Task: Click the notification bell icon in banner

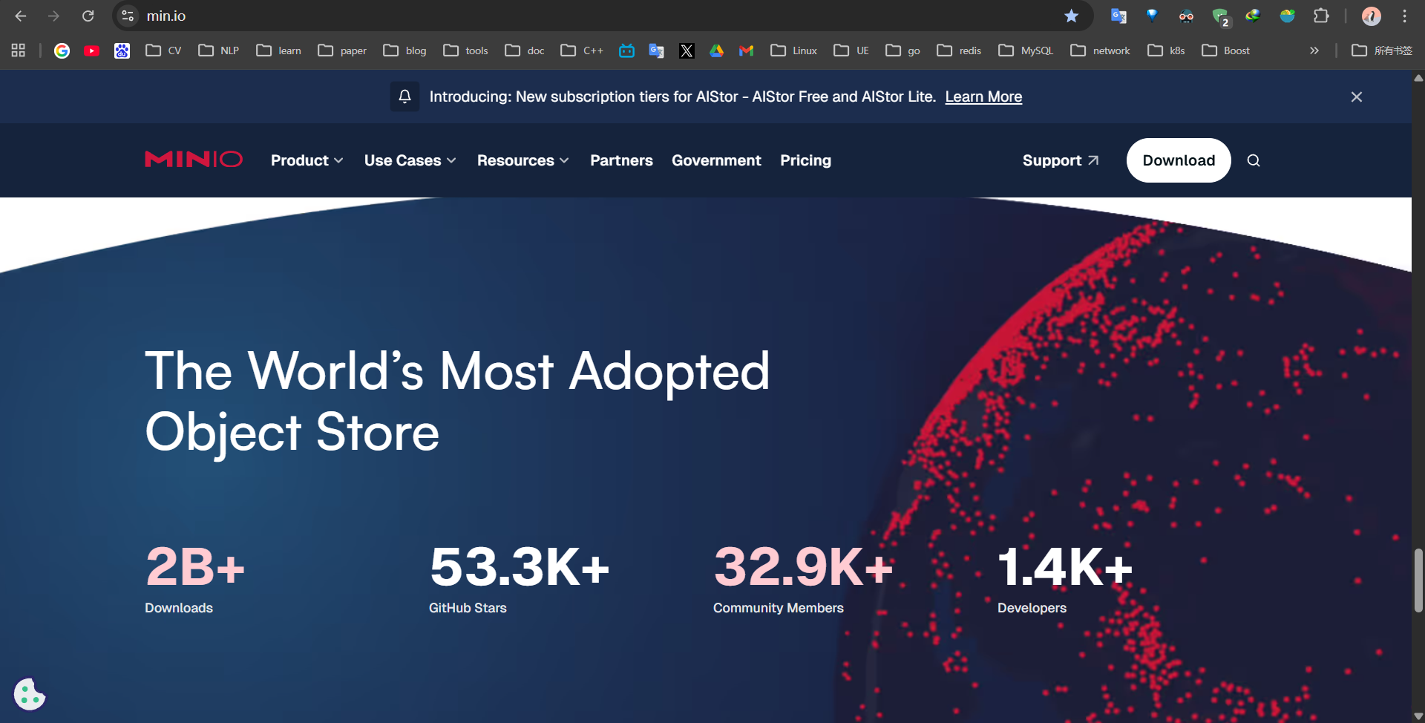Action: point(404,96)
